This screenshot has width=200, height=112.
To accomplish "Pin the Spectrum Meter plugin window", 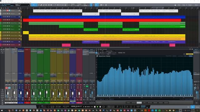I will pyautogui.click(x=190, y=49).
